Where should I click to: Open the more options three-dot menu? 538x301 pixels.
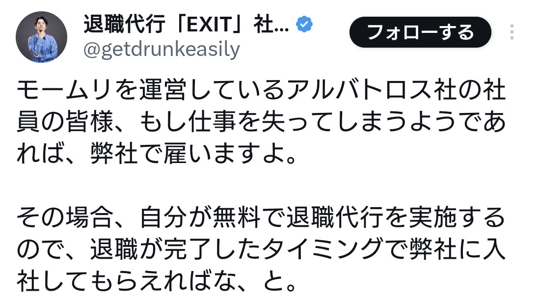pos(511,32)
